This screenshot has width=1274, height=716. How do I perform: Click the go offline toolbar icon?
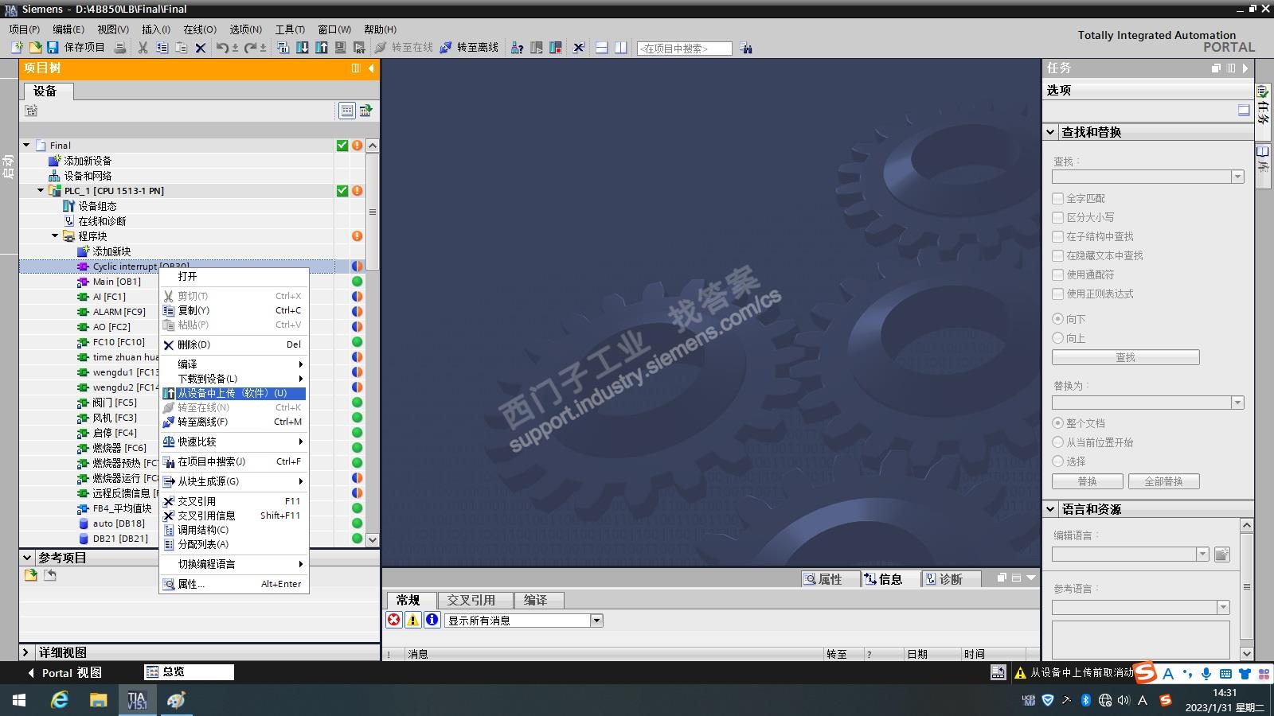(x=446, y=48)
